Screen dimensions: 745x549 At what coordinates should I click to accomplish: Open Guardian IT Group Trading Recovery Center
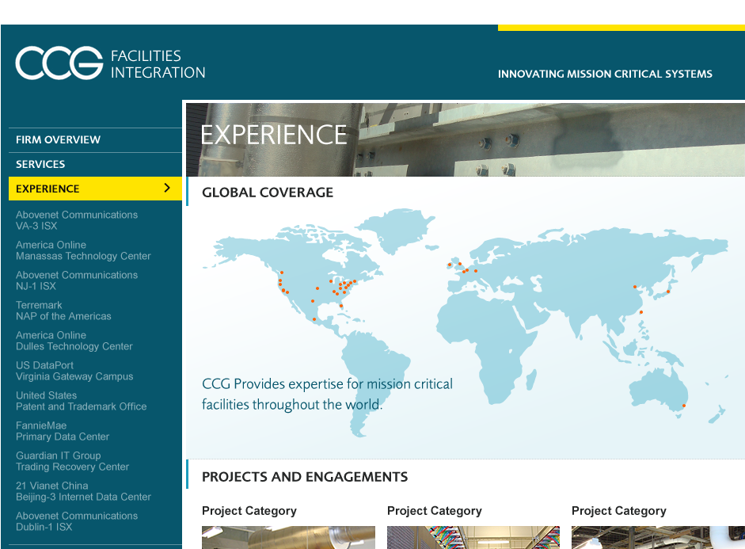click(72, 461)
